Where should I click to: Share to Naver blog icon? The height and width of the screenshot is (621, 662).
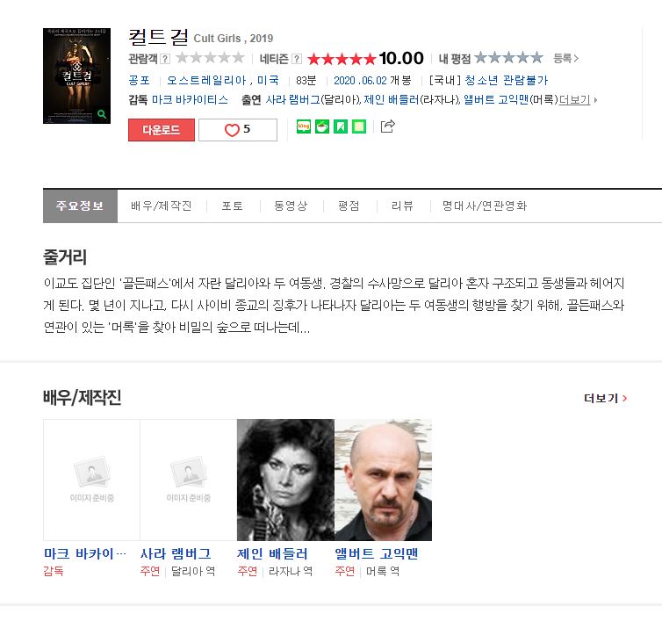click(304, 126)
